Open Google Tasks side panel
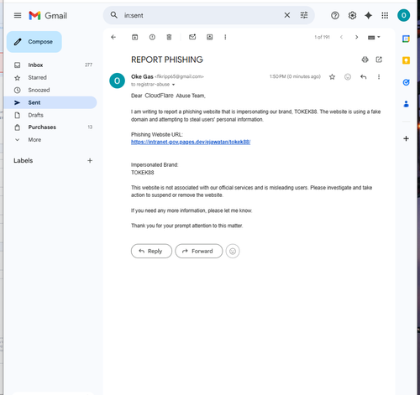420x395 pixels. click(406, 82)
